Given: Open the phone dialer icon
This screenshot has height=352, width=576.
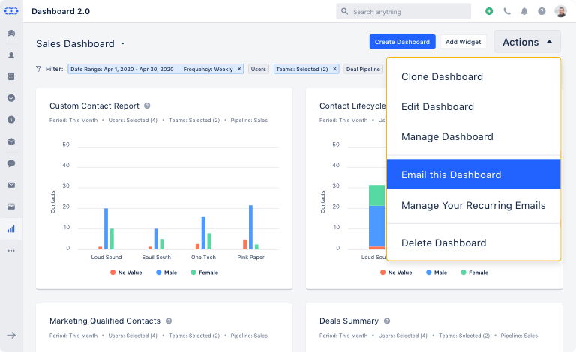Looking at the screenshot, I should pos(507,11).
